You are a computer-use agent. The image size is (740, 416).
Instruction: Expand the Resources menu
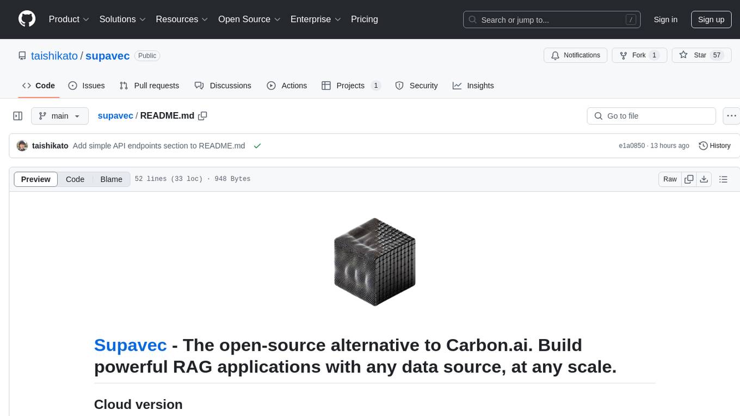tap(182, 19)
